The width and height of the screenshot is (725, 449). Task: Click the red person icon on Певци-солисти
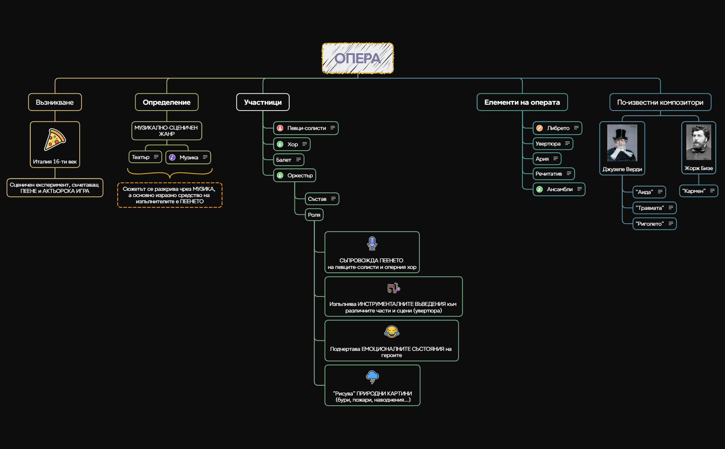(x=280, y=128)
